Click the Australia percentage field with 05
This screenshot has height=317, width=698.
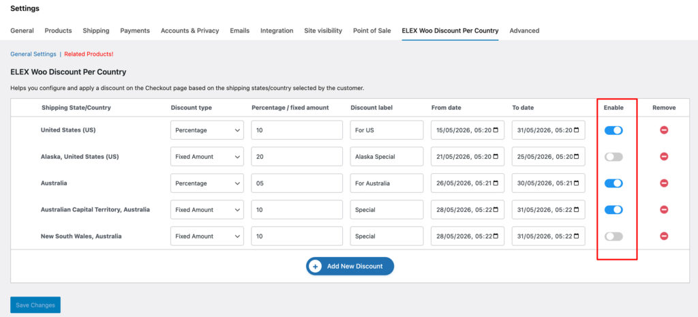297,183
